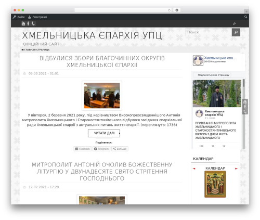Click the Войти login link
The image size is (260, 220).
[x=21, y=17]
